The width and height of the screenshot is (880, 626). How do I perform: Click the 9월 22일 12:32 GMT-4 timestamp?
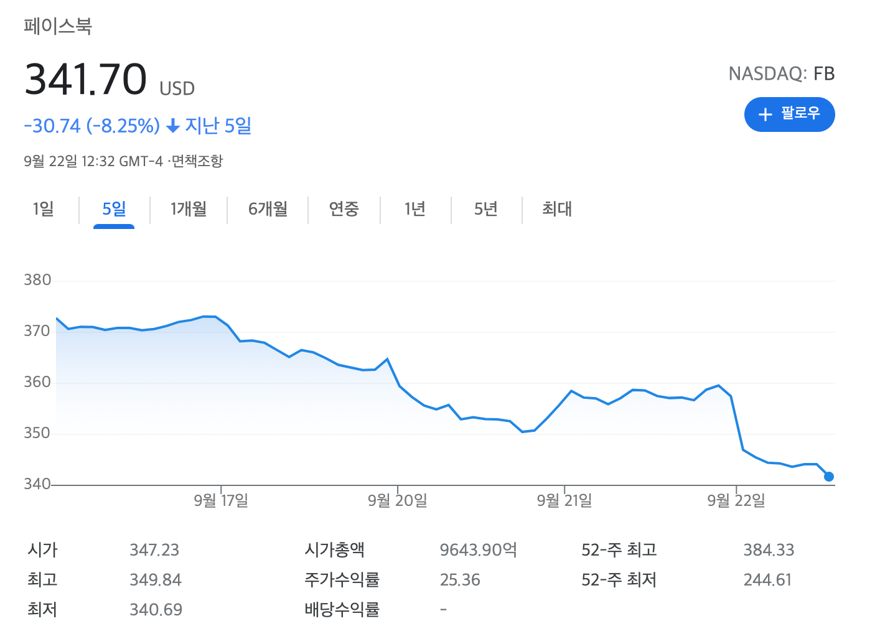coord(93,161)
